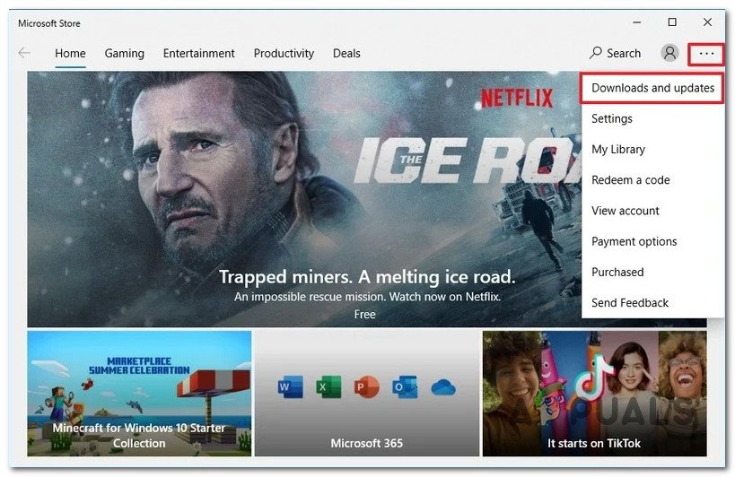Switch to the Gaming tab

124,53
